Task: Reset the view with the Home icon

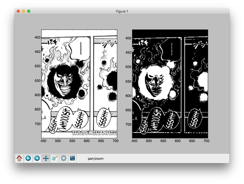Action: tap(19, 158)
